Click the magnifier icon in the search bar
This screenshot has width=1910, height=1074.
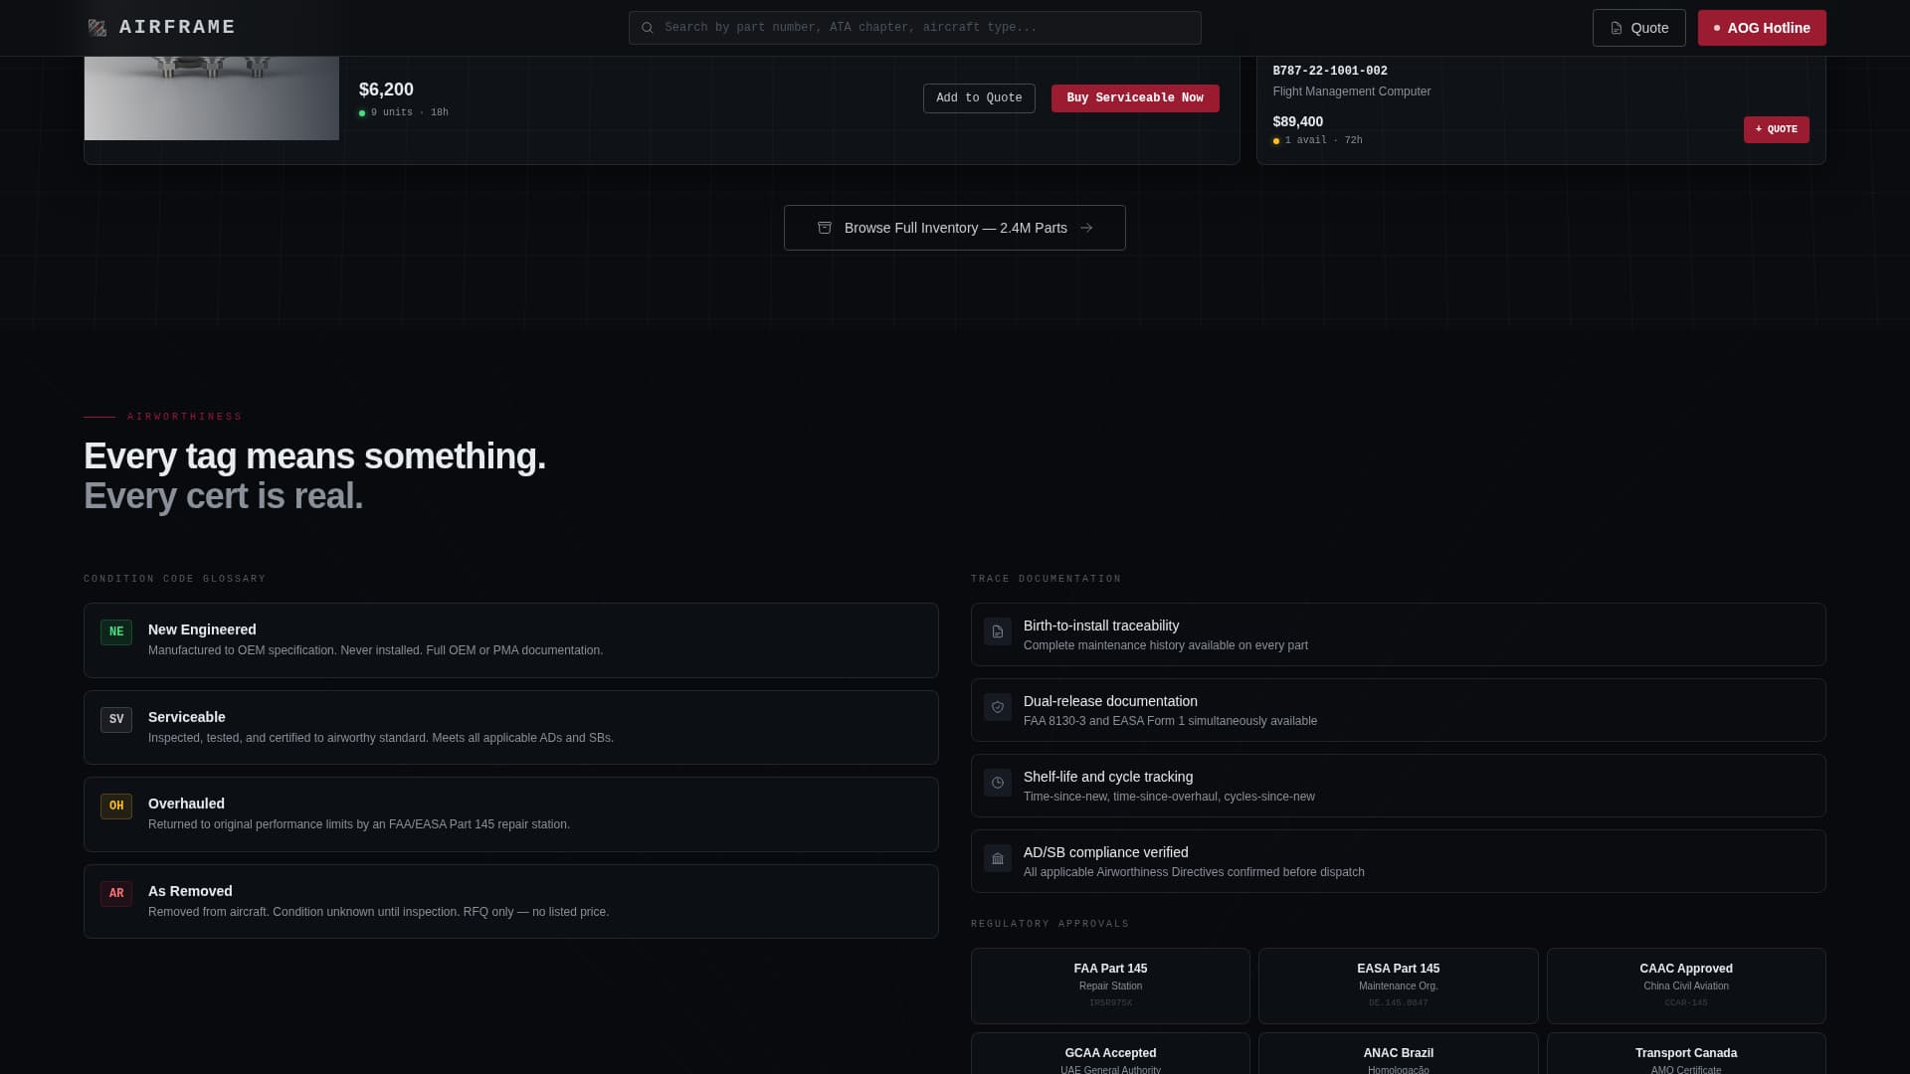(649, 27)
